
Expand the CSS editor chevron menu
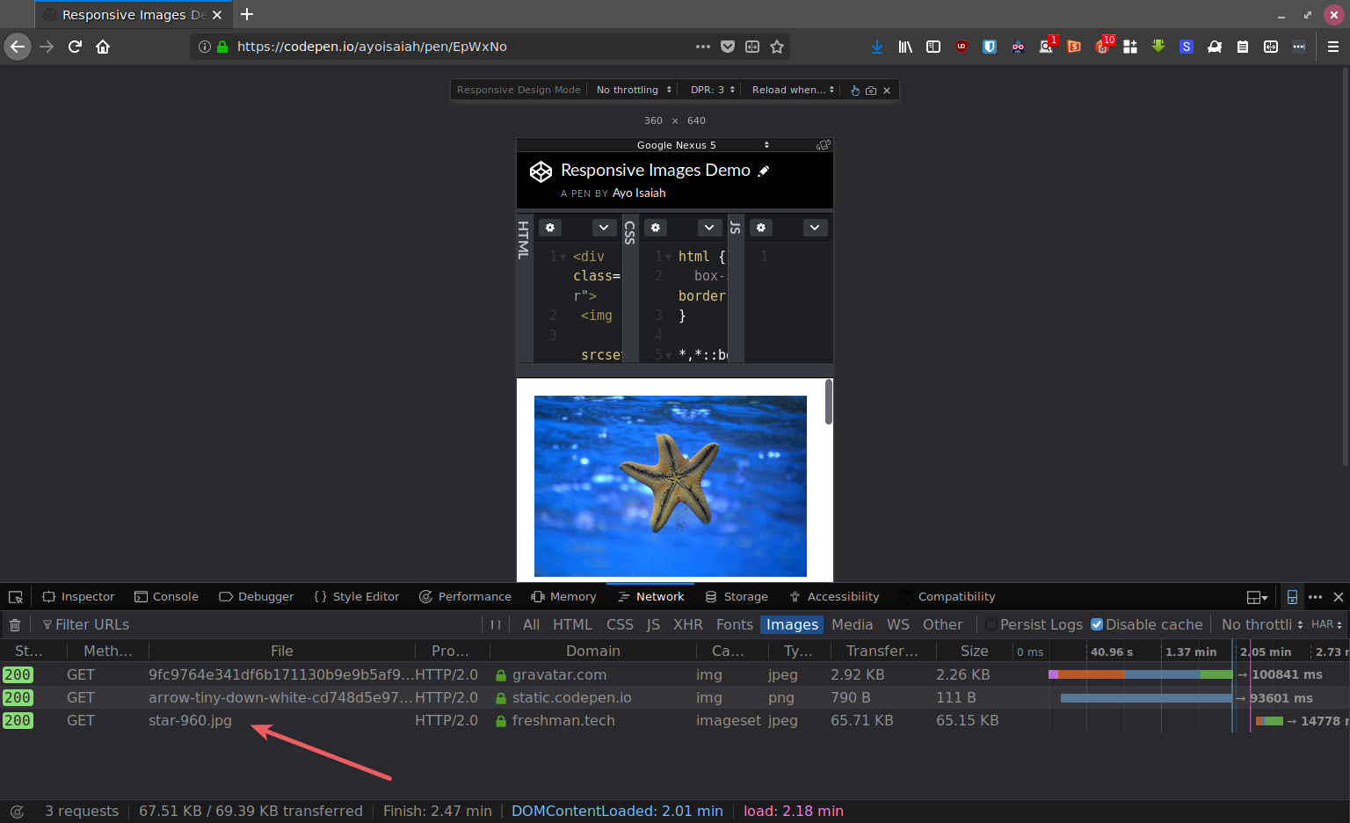tap(709, 228)
